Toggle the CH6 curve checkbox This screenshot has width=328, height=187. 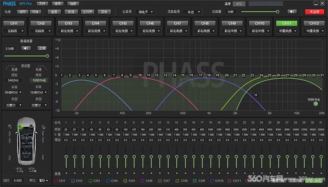(x=142, y=181)
